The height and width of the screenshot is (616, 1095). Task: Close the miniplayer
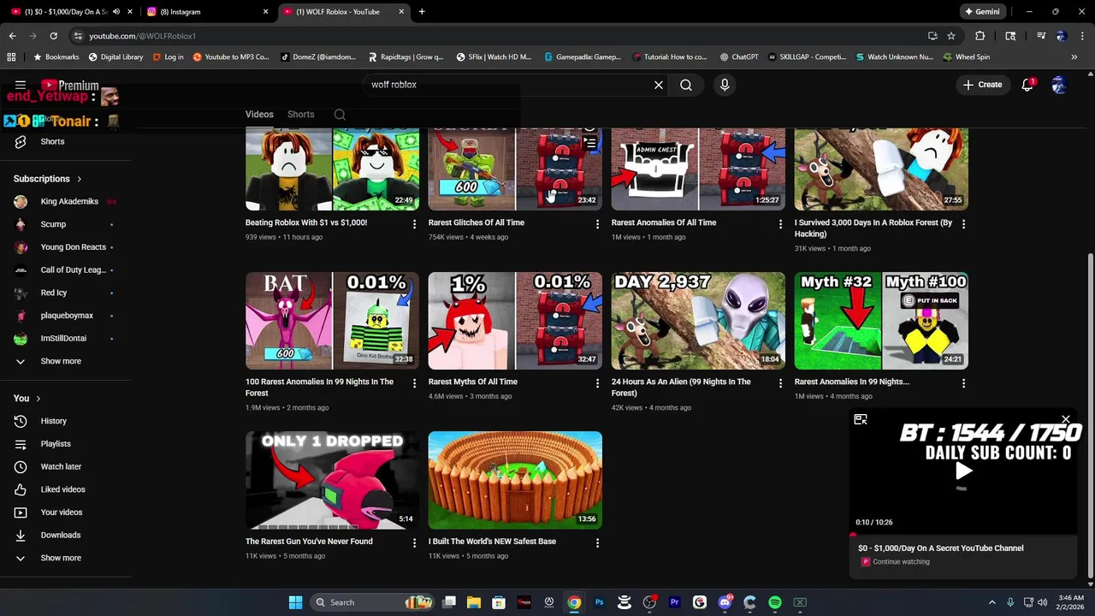[x=1066, y=419]
